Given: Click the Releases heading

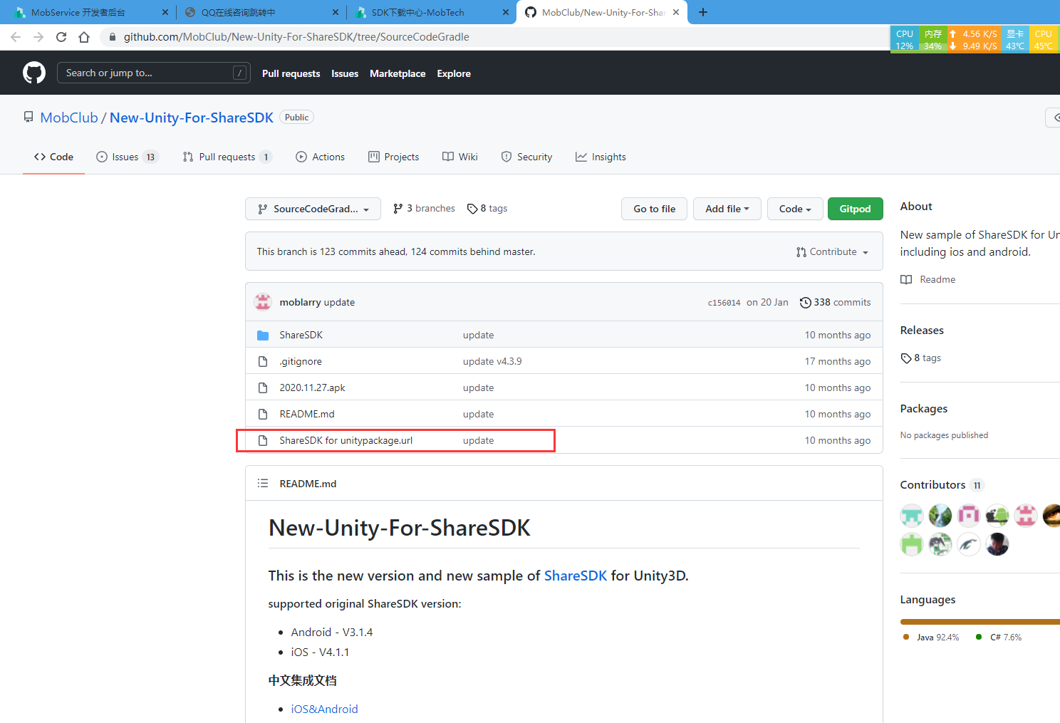Looking at the screenshot, I should [921, 330].
